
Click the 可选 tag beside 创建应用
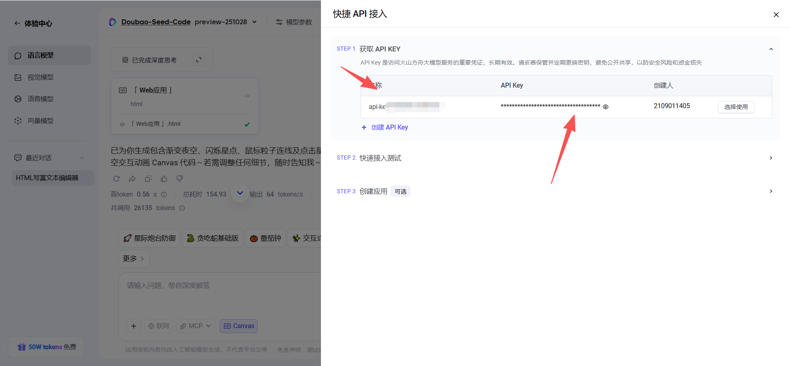(400, 192)
